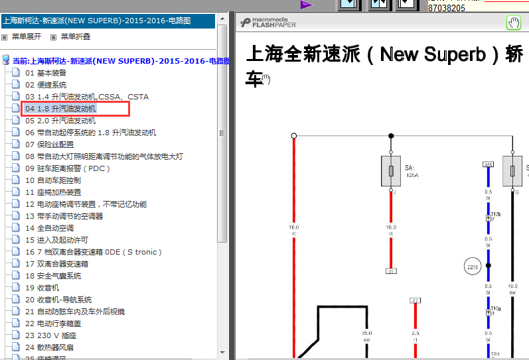The image size is (529, 360).
Task: Open 18 安全气囊系统
Action: [x=53, y=276]
